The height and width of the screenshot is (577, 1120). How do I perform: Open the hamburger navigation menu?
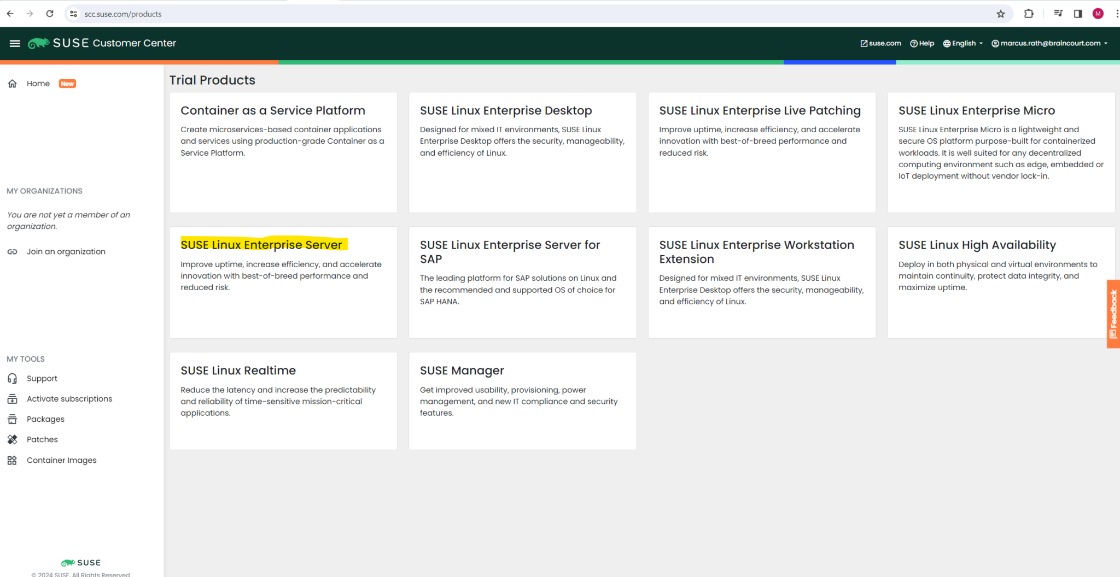[14, 43]
